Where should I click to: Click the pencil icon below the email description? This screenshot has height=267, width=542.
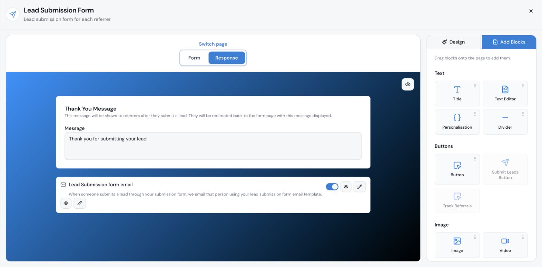tap(80, 203)
